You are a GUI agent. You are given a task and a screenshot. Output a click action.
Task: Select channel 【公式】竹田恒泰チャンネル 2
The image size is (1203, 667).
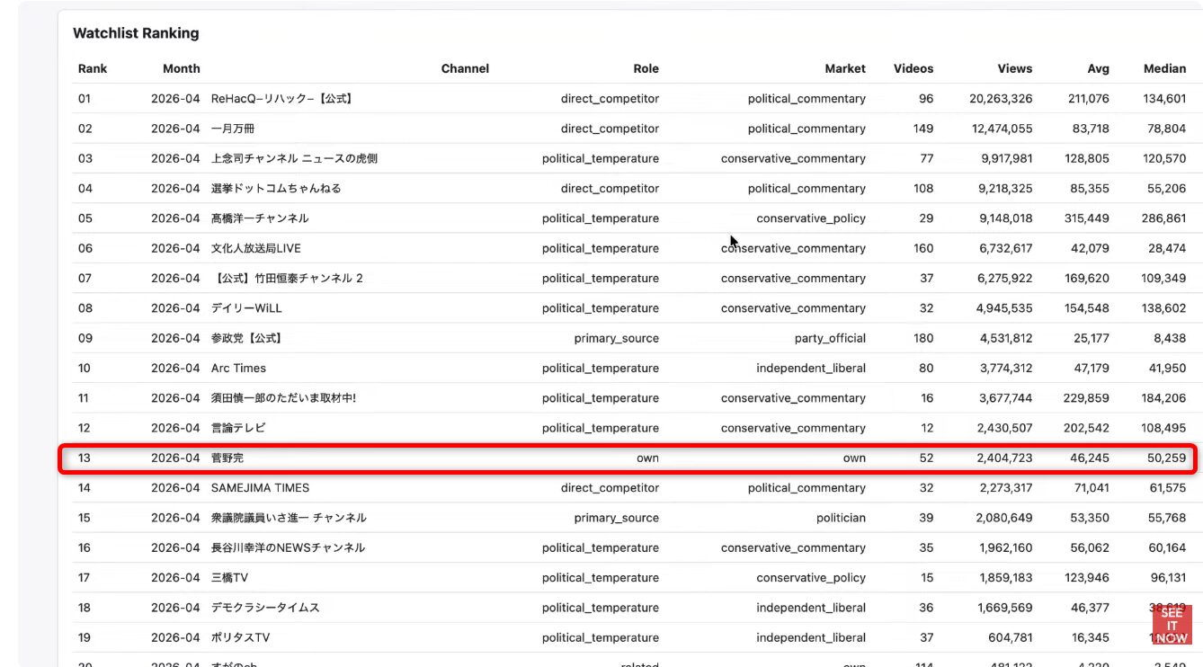point(287,279)
